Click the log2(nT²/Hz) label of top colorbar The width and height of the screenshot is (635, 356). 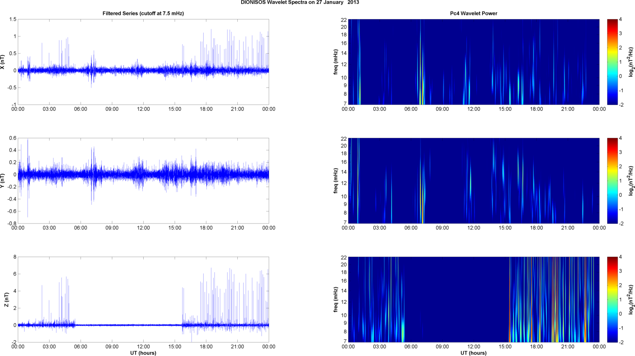(x=631, y=62)
